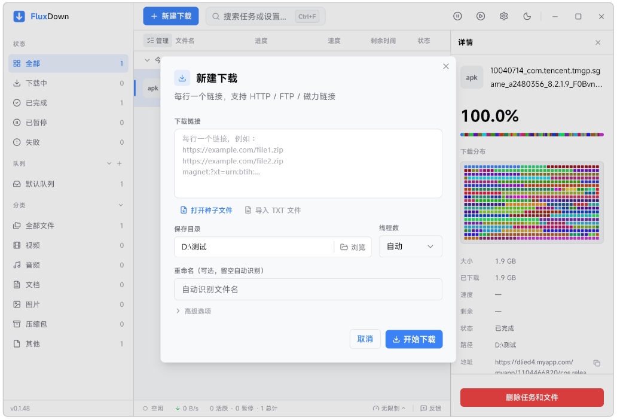The width and height of the screenshot is (617, 420).
Task: Click the 进度 column header
Action: pos(261,41)
